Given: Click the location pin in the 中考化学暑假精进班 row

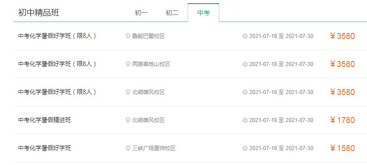Looking at the screenshot, I should pos(128,120).
